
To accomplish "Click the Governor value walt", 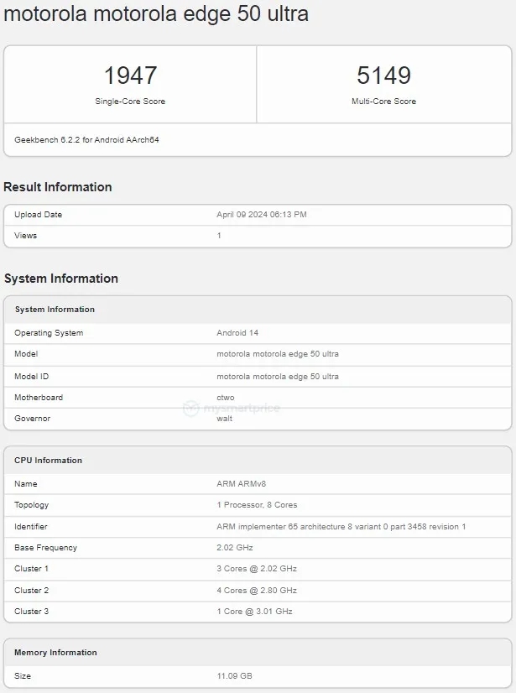I will (225, 419).
